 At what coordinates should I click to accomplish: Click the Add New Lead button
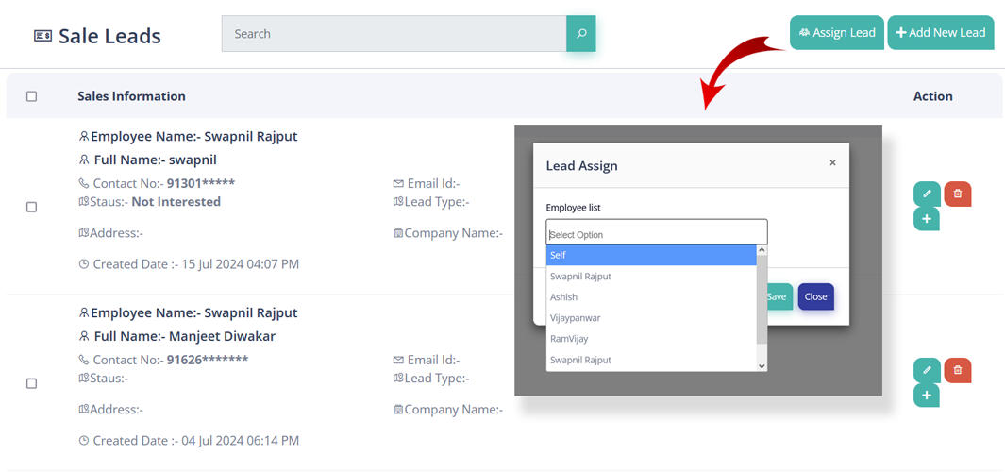click(941, 33)
